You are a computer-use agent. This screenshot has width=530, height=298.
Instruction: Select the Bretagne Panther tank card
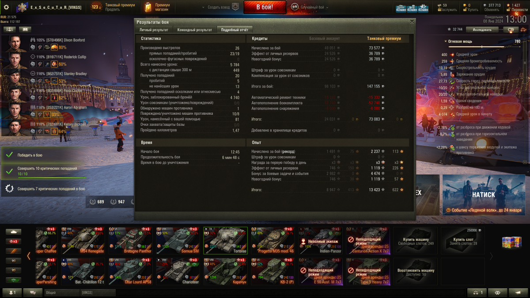(x=130, y=241)
